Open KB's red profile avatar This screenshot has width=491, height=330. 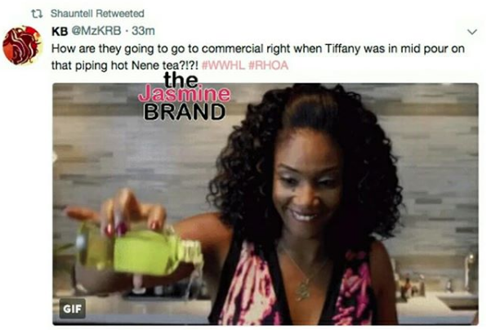coord(22,46)
